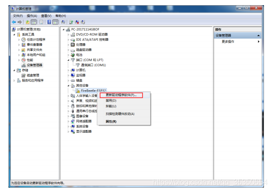Screen dimensions: 272x191
Task: Select the PC-20171114GBOF computer name
Action: [x=85, y=30]
